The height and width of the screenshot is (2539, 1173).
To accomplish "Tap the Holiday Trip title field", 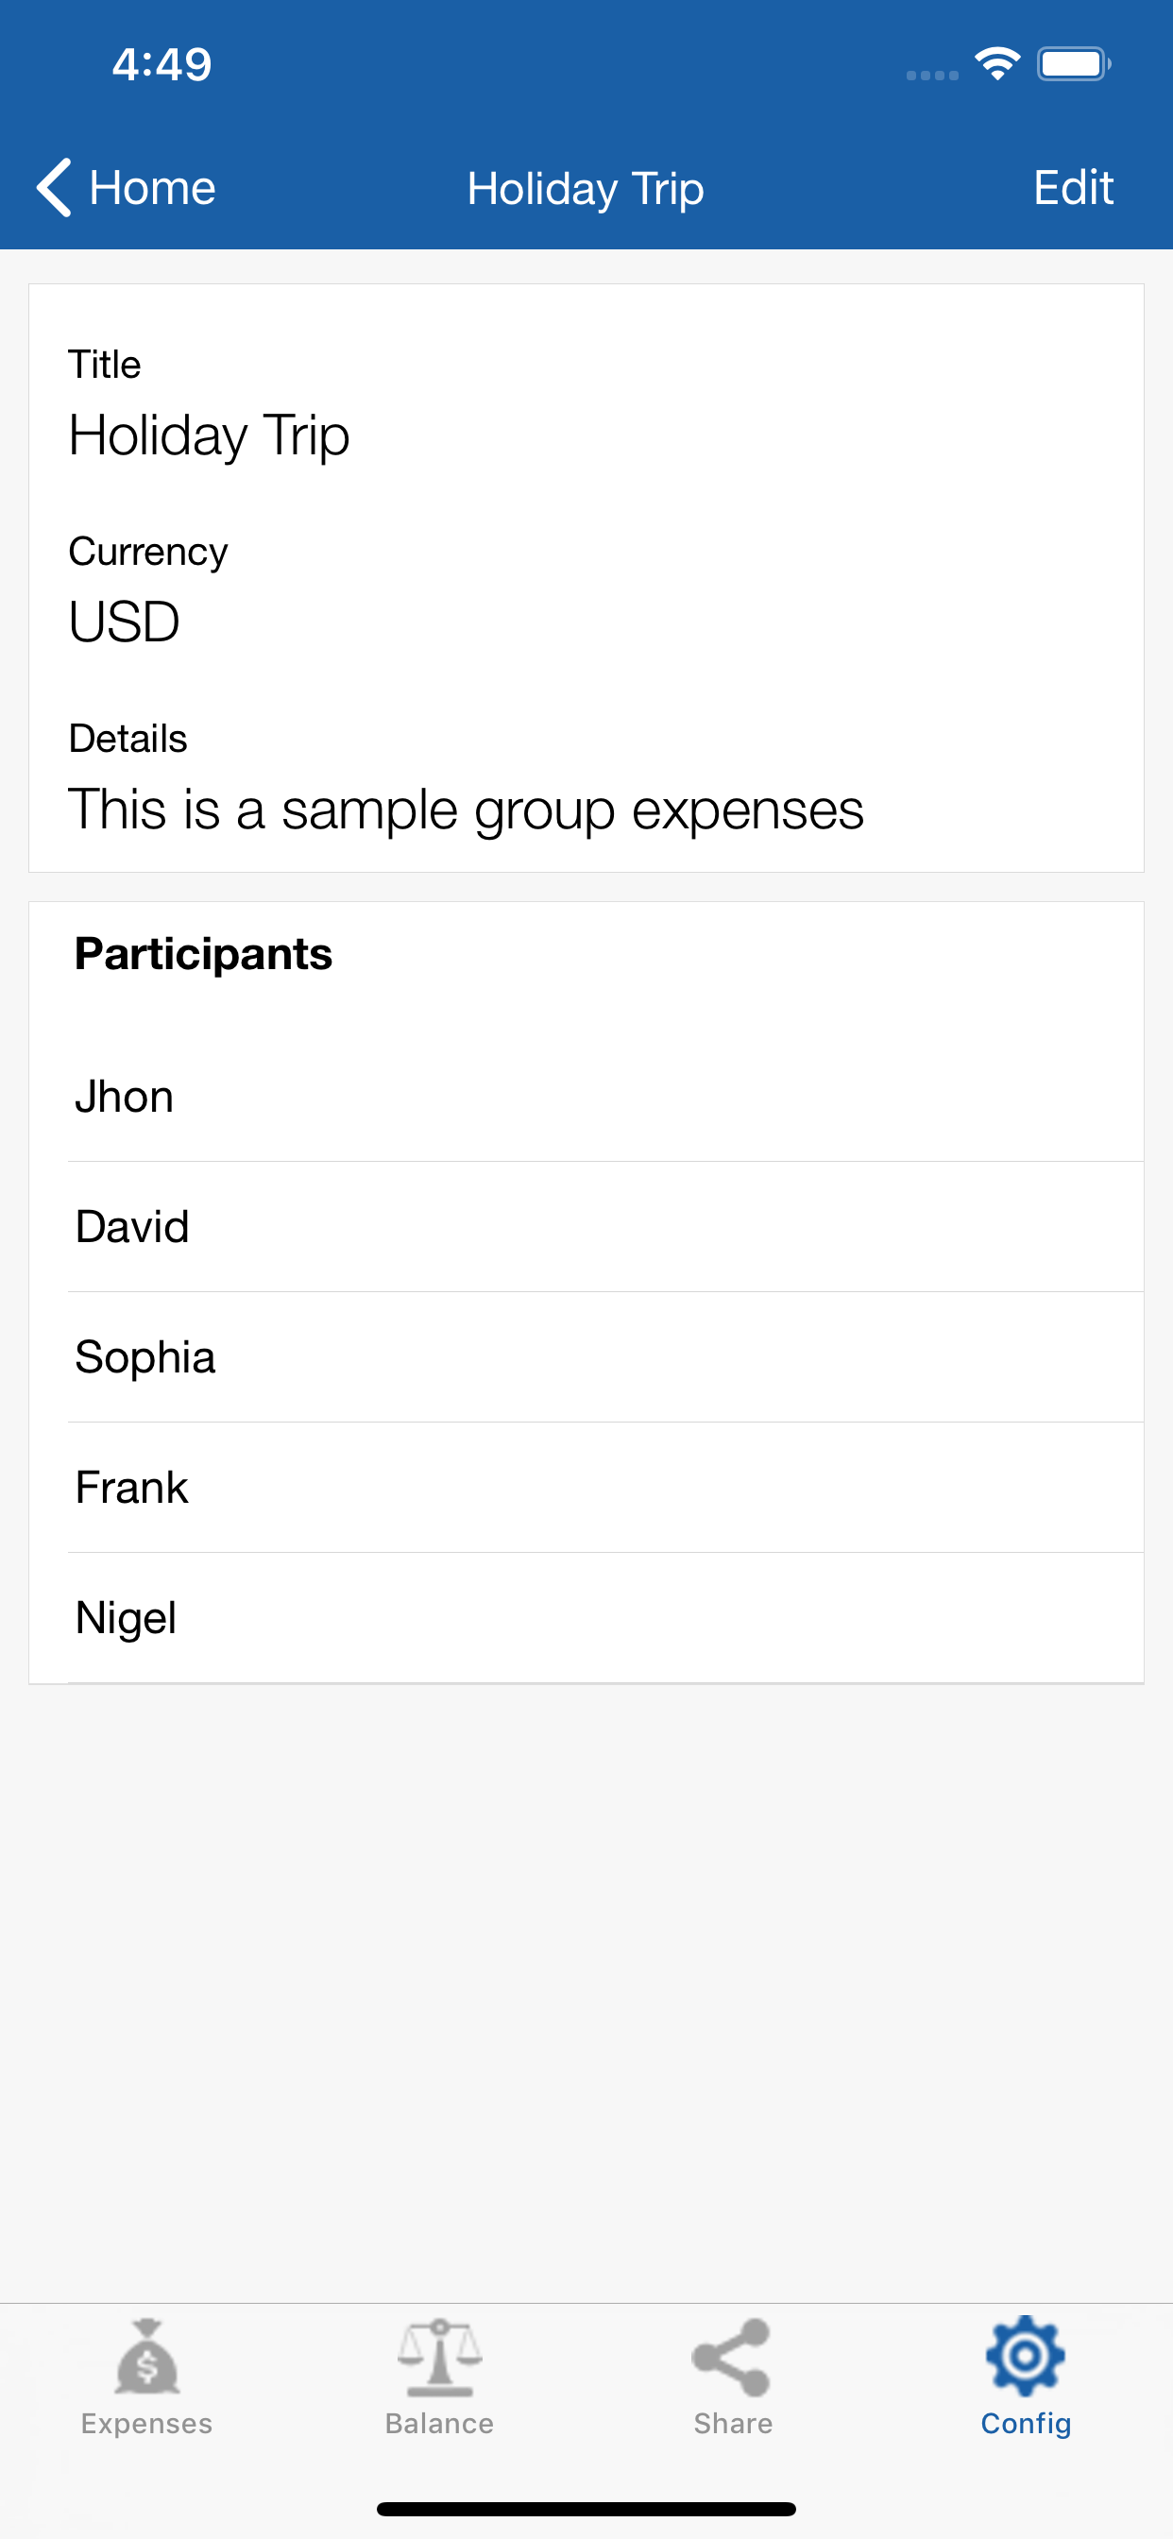I will [209, 435].
